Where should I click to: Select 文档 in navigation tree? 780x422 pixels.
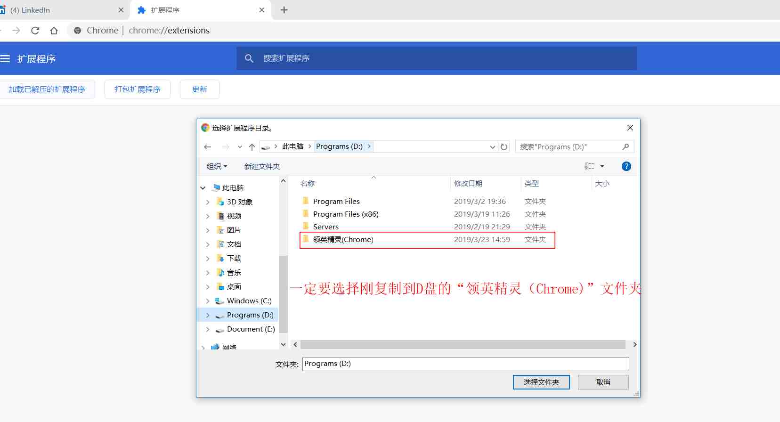coord(234,244)
